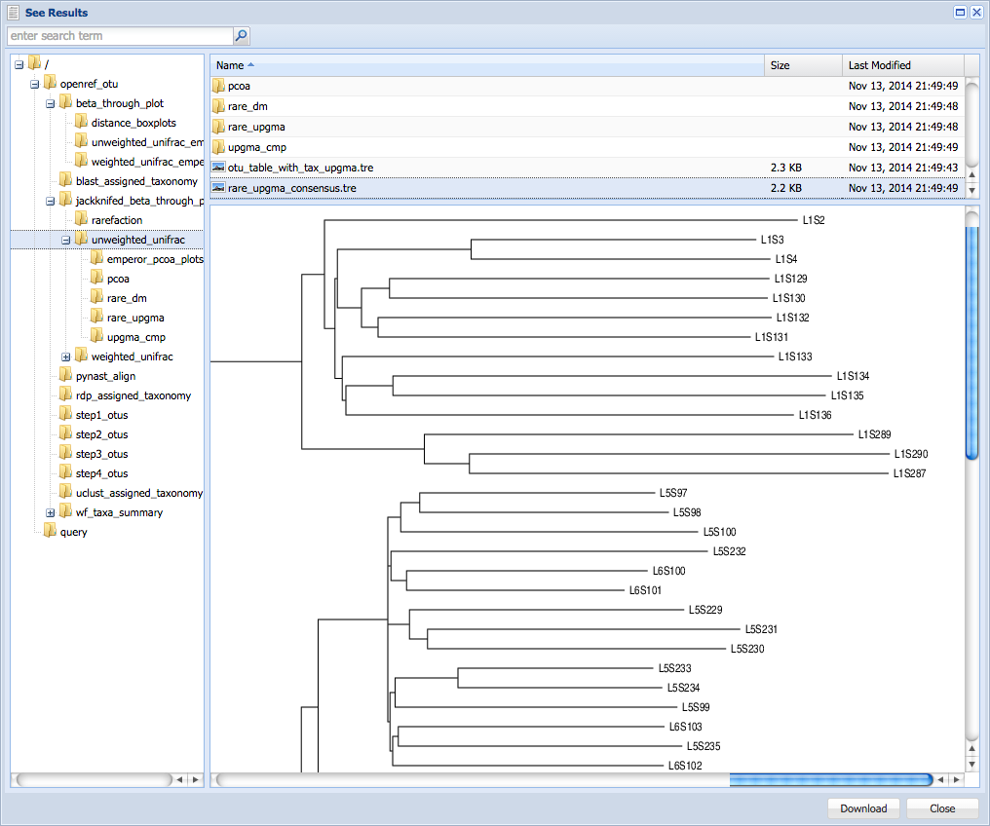Click the search magnifier icon
This screenshot has height=826, width=990.
coord(242,36)
